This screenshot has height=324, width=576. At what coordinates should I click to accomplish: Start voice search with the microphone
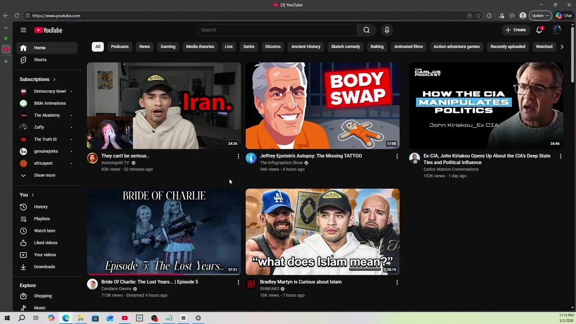[387, 30]
